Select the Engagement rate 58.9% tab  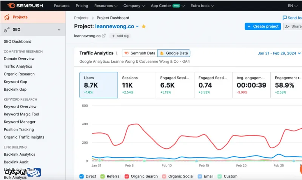[x=286, y=85]
